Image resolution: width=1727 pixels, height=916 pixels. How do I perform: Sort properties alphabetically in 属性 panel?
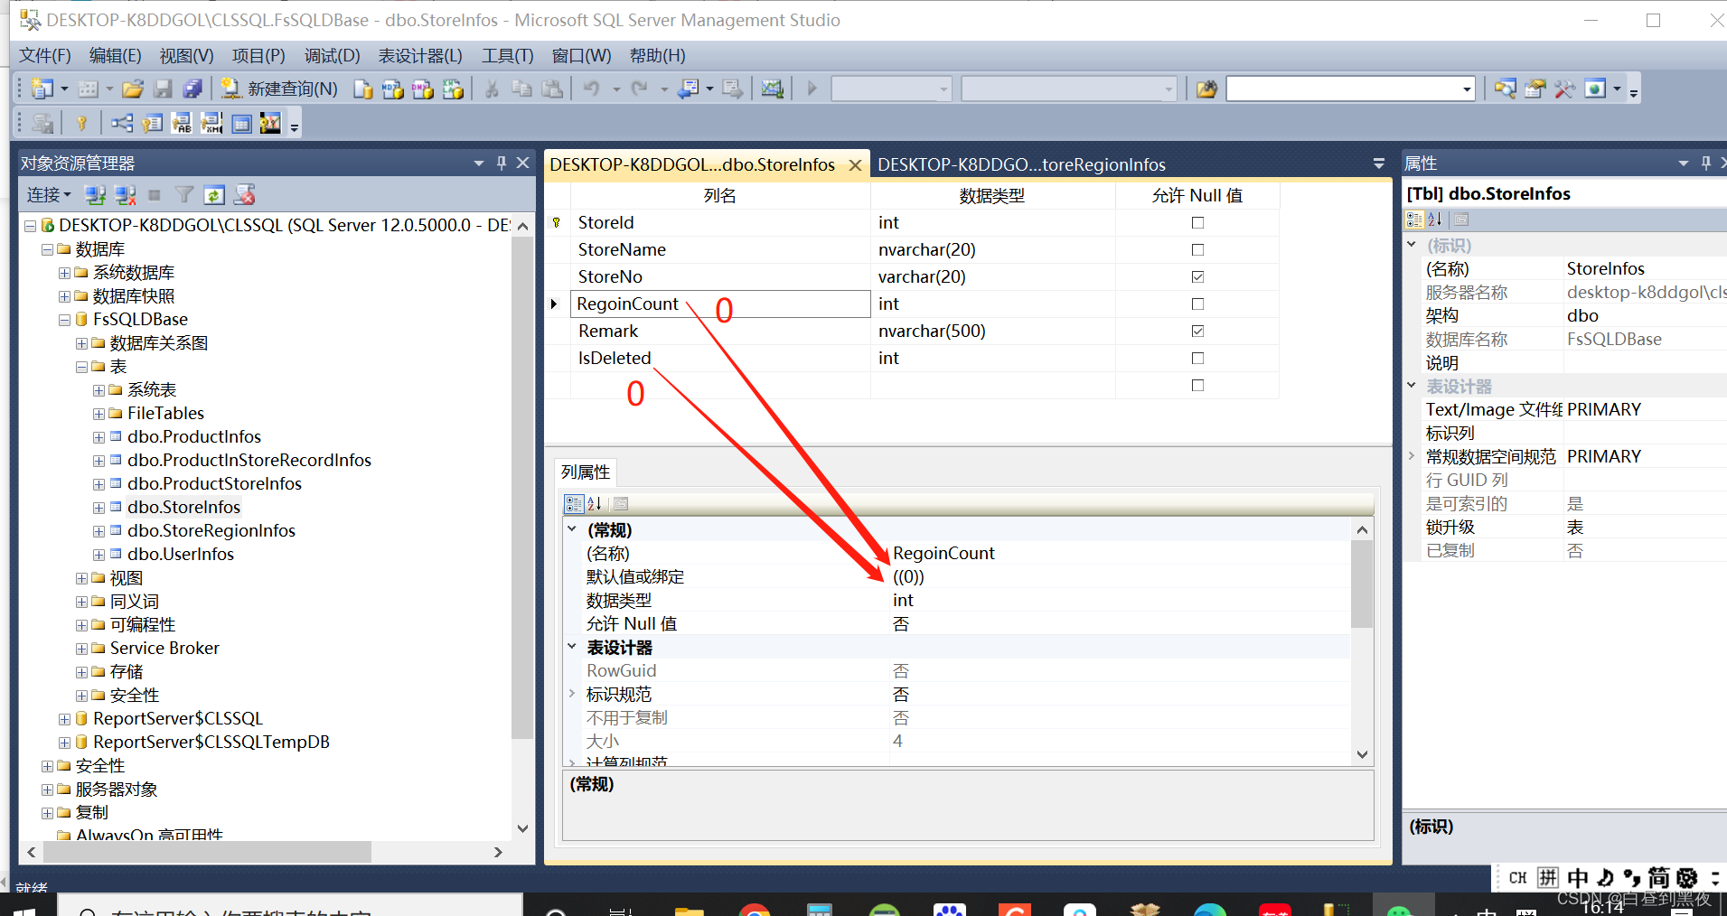(1435, 219)
